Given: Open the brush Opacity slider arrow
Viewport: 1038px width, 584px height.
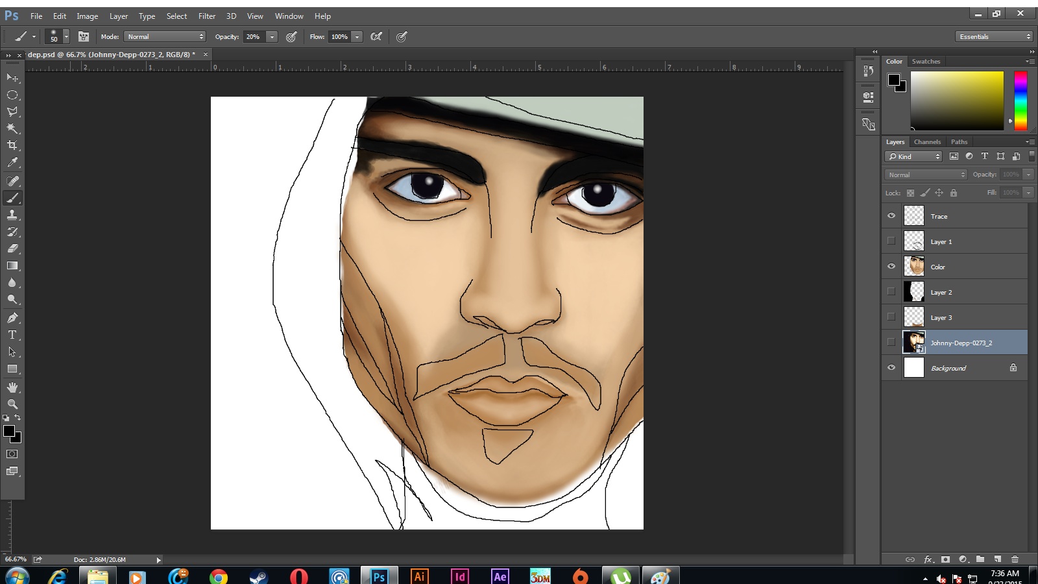Looking at the screenshot, I should (272, 37).
